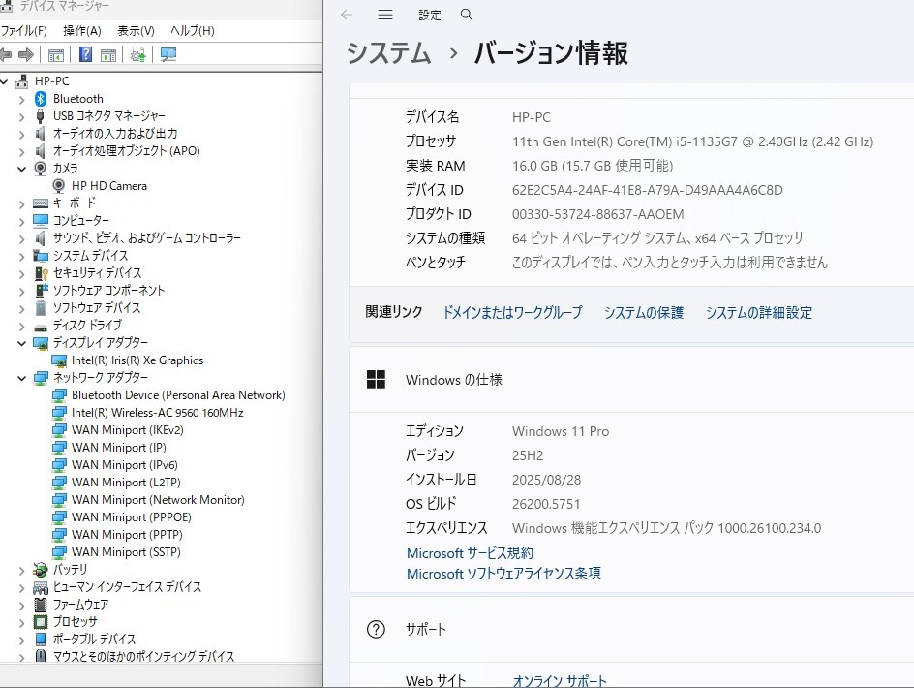Select the HP HD Camera device
This screenshot has width=914, height=688.
108,185
